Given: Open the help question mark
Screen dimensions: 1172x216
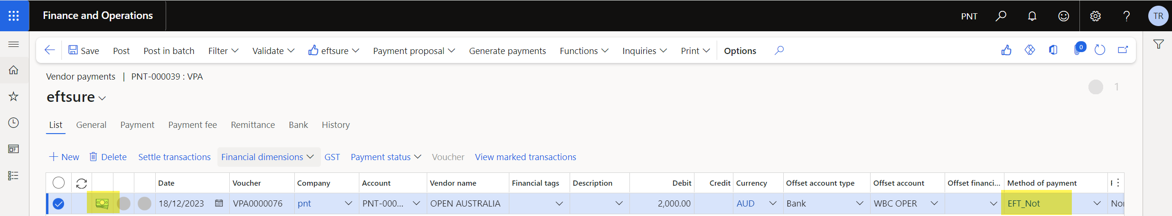Looking at the screenshot, I should point(1126,16).
